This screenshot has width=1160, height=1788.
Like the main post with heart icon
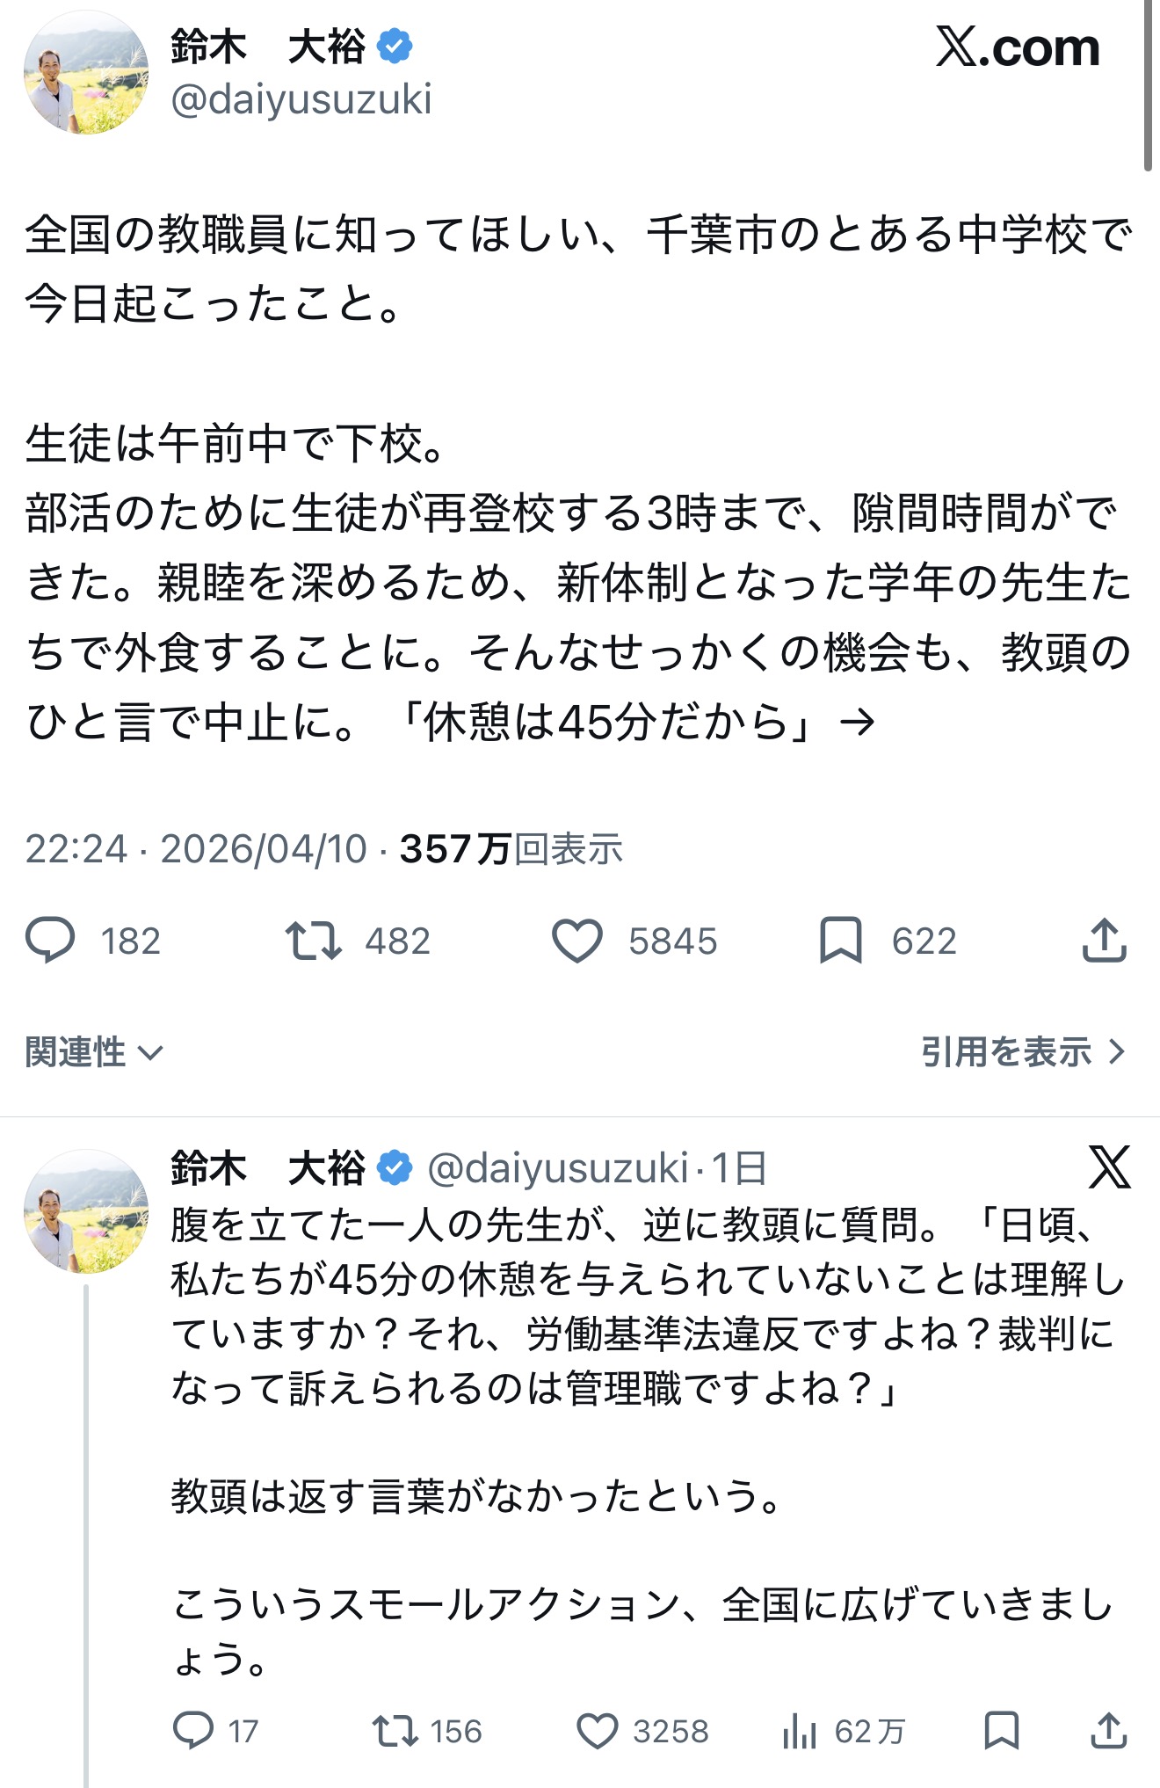[x=576, y=941]
